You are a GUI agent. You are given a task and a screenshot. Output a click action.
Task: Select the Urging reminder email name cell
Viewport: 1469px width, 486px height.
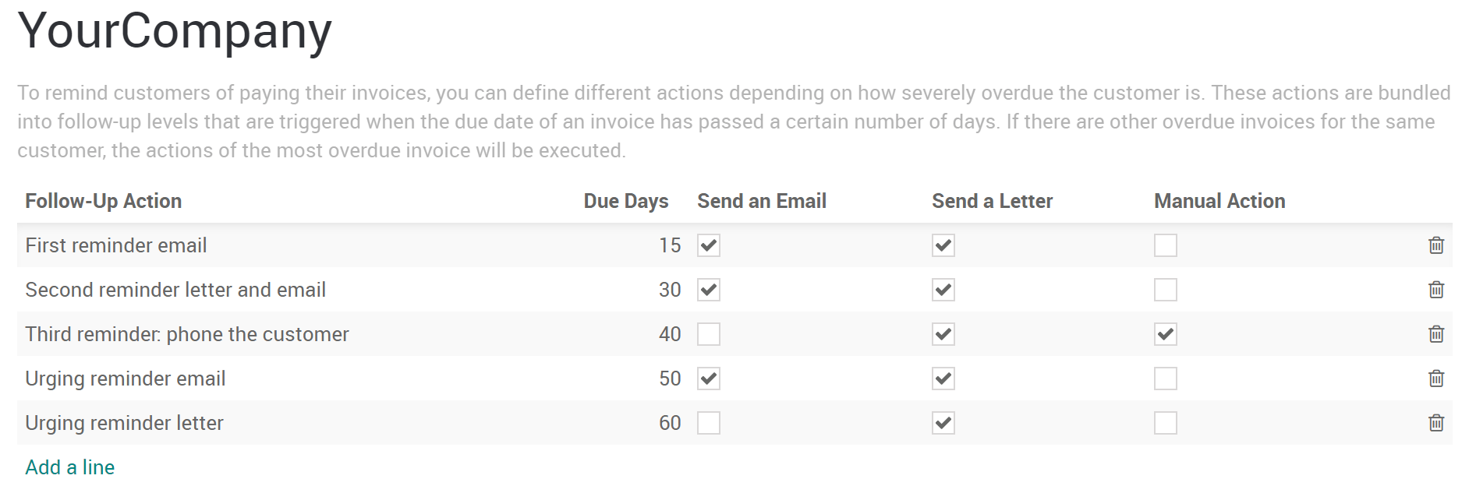[126, 379]
